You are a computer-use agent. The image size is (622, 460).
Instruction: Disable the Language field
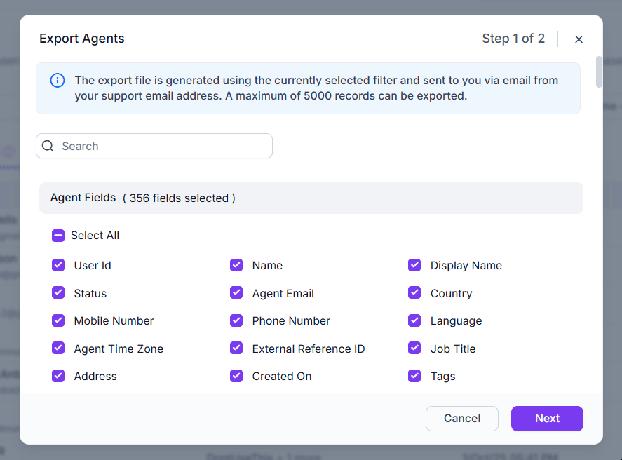tap(414, 320)
